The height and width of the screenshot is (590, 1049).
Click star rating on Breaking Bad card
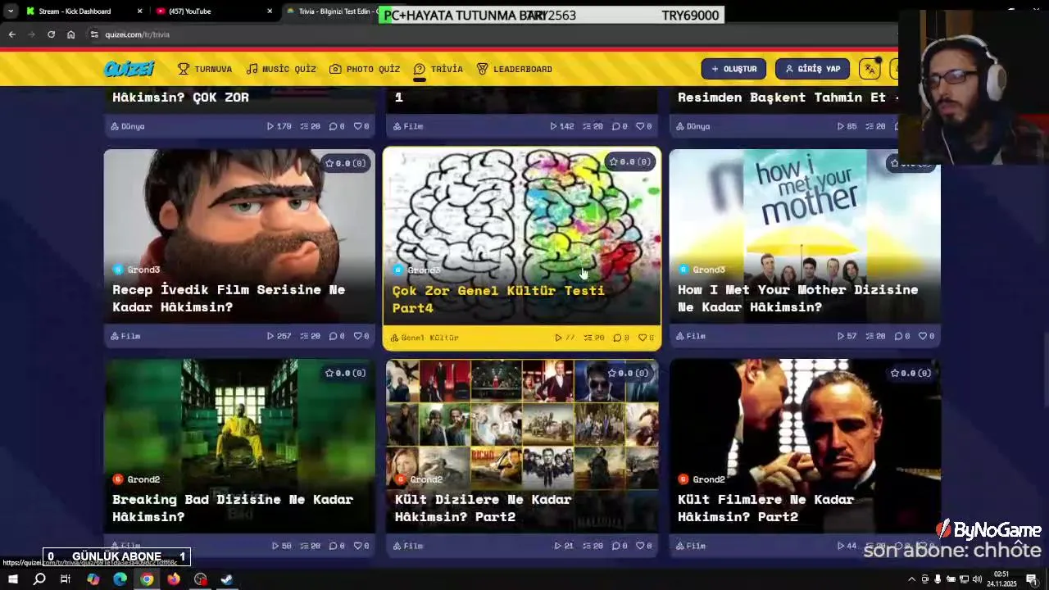pos(345,373)
